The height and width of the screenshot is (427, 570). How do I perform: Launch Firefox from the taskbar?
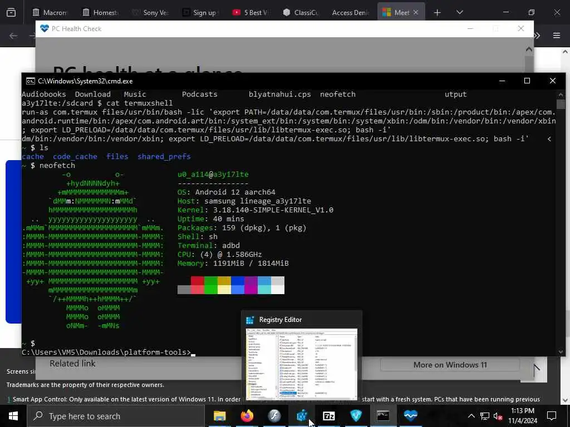(247, 416)
